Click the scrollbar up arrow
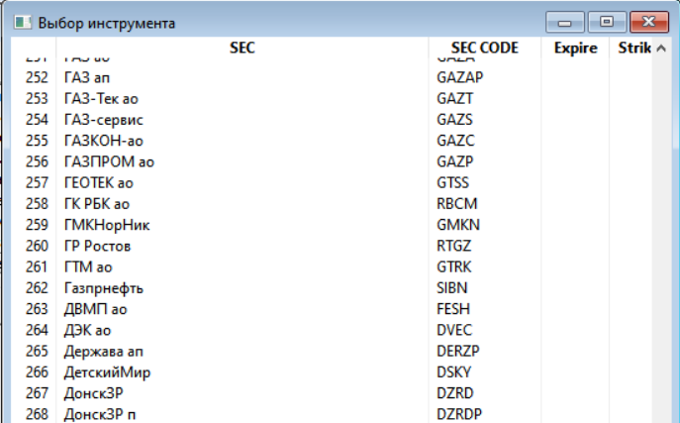 point(661,49)
